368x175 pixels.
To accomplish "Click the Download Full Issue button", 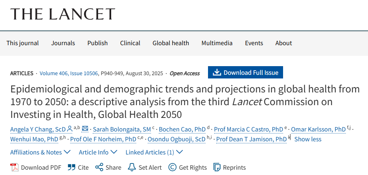I will click(245, 73).
